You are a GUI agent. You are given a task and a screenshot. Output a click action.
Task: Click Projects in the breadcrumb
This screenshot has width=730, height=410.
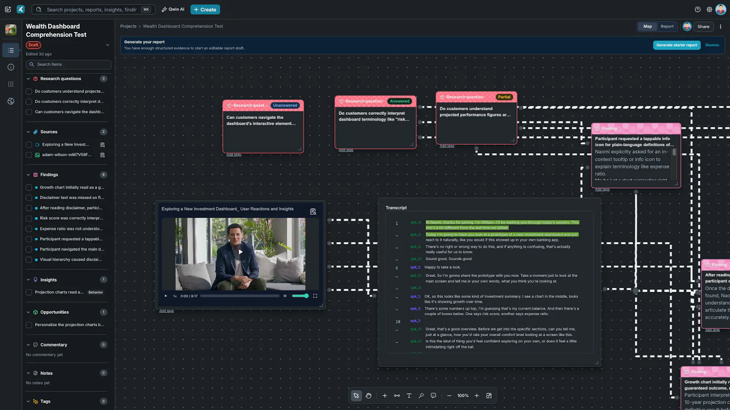(128, 26)
